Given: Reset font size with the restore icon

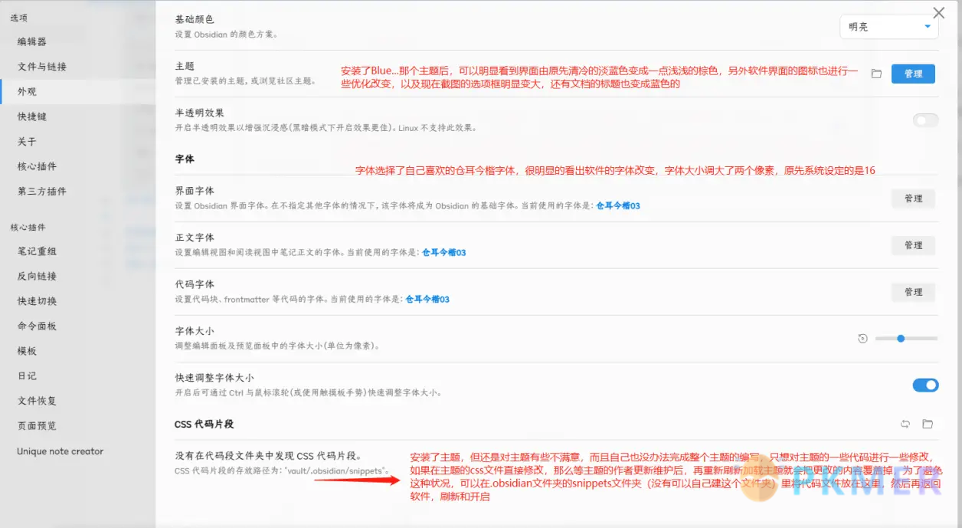Looking at the screenshot, I should (863, 339).
